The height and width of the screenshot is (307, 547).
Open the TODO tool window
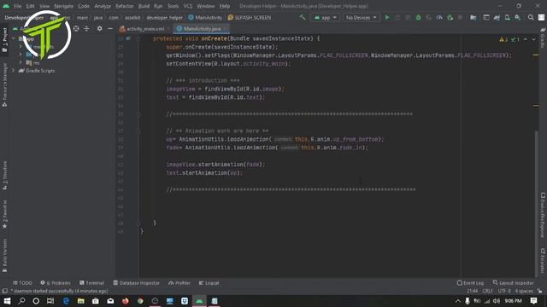click(x=22, y=283)
